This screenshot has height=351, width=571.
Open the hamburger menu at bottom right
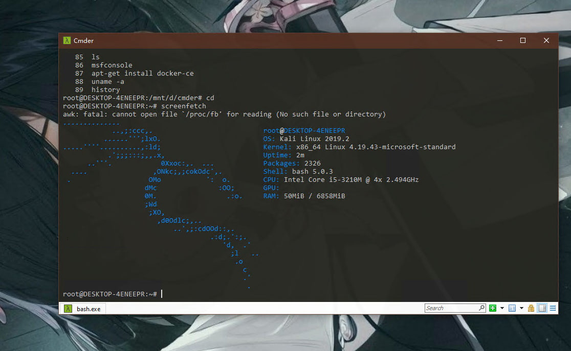click(x=554, y=308)
